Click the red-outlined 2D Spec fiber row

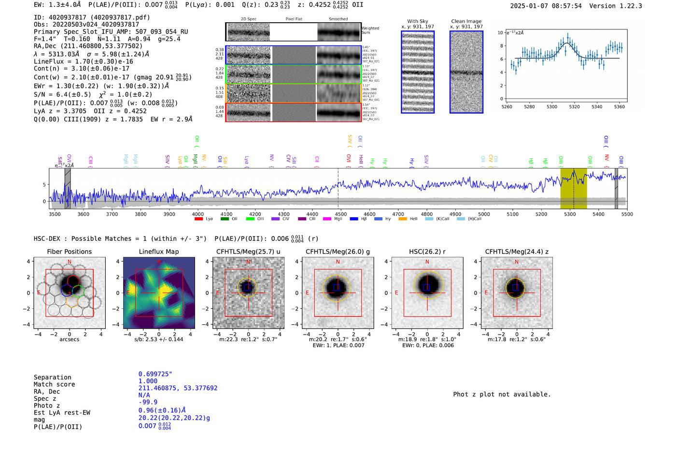pos(293,112)
